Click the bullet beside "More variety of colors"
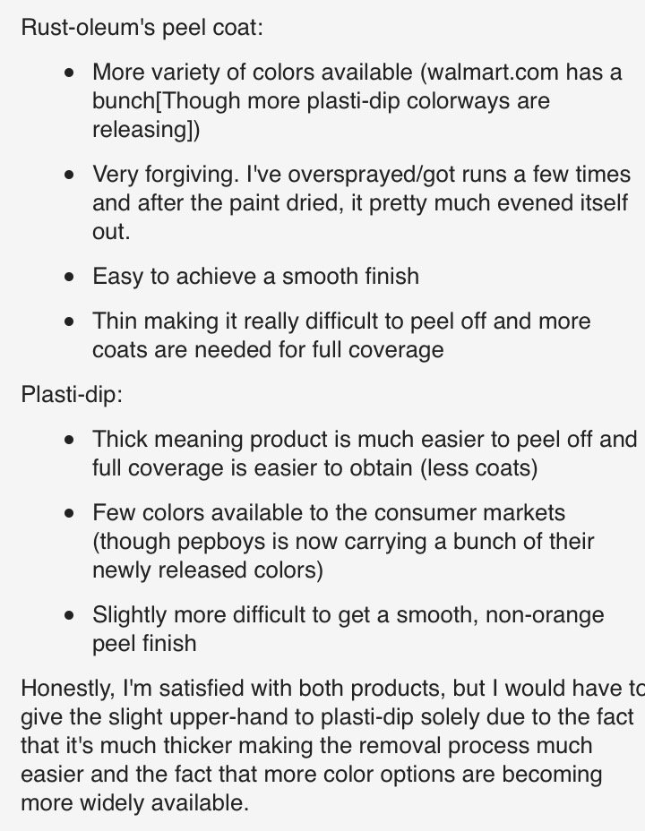The height and width of the screenshot is (831, 645). tap(69, 73)
